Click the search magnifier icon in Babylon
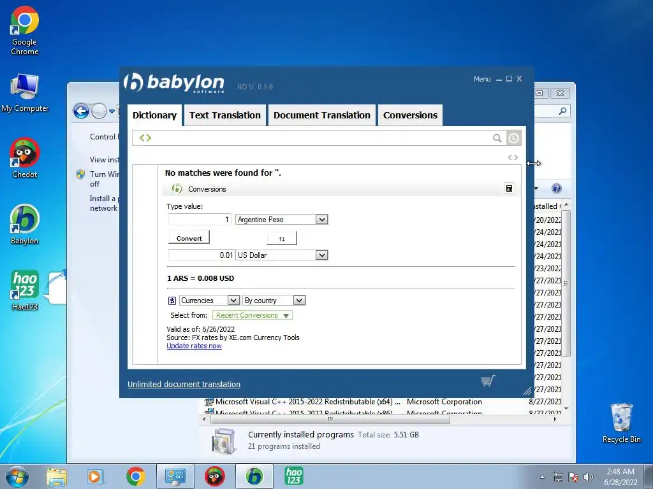Viewport: 653px width, 489px height. click(x=497, y=138)
